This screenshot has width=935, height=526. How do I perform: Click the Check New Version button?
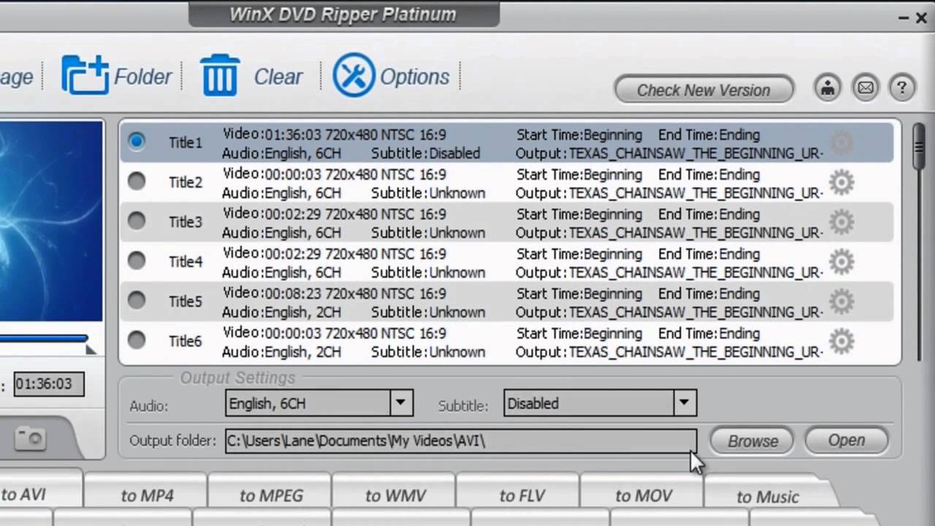[703, 90]
